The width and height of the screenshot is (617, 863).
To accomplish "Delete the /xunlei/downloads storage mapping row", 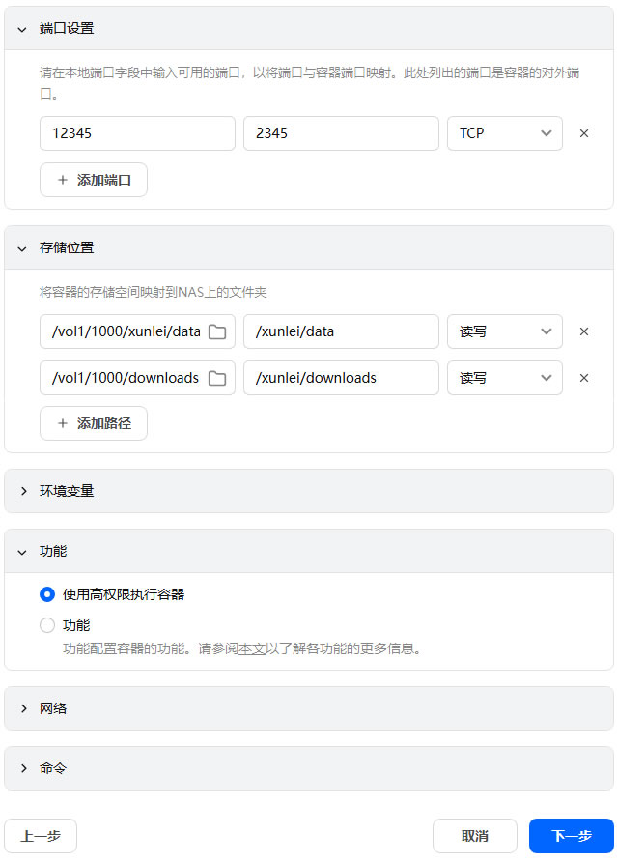I will tap(583, 378).
